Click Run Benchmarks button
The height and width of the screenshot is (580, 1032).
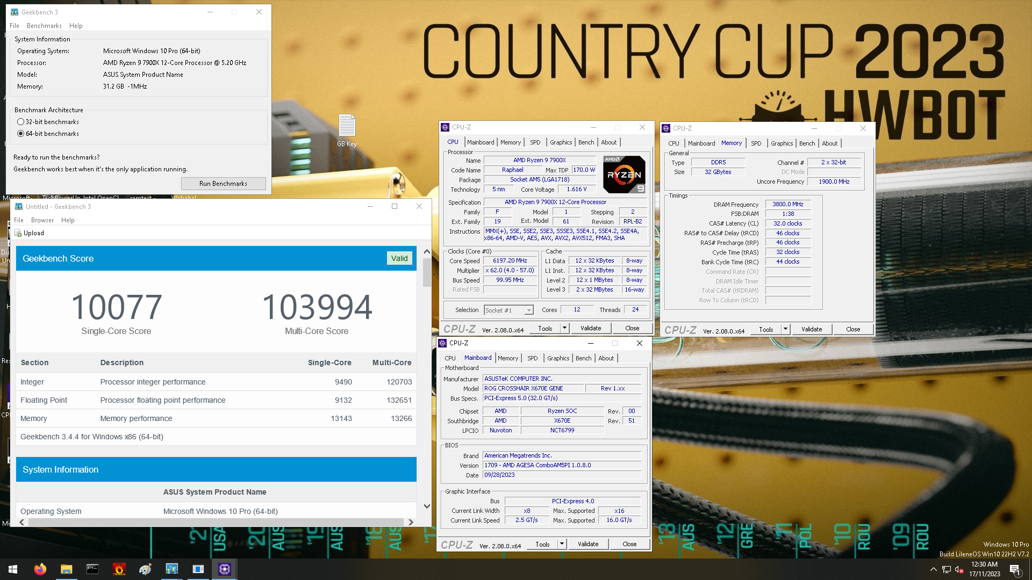coord(223,184)
